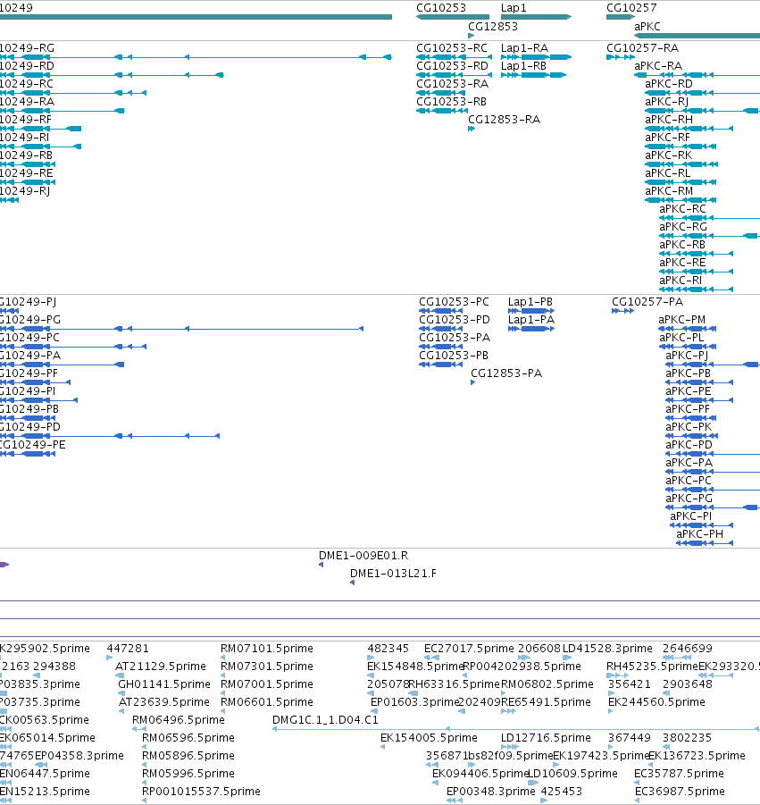Open RP001015537.5prime EST label
The width and height of the screenshot is (760, 805).
click(x=201, y=791)
